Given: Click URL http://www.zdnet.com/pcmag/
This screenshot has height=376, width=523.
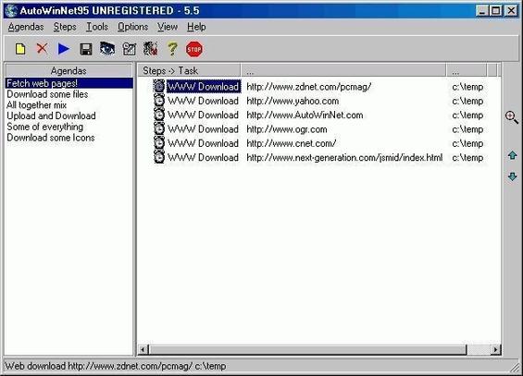Looking at the screenshot, I should point(309,87).
